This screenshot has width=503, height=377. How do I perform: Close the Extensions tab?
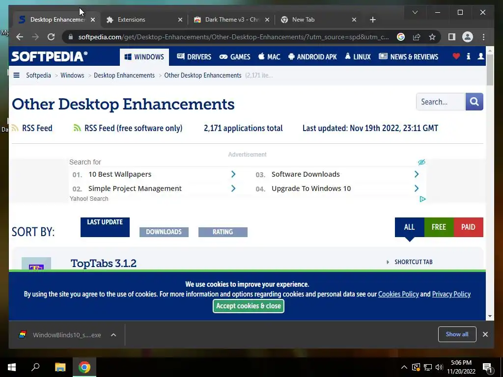(180, 20)
